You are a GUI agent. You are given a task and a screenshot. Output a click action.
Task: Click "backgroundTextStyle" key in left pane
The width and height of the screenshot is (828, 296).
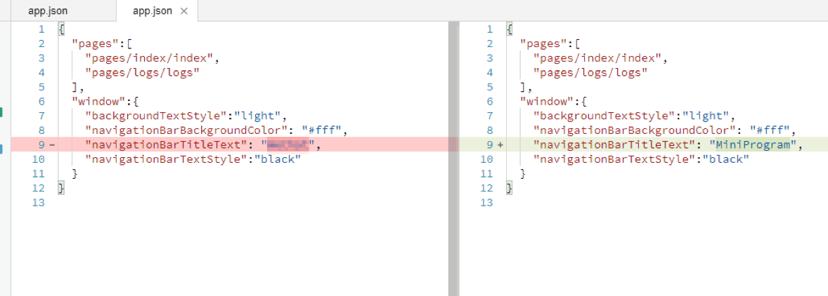tap(157, 116)
